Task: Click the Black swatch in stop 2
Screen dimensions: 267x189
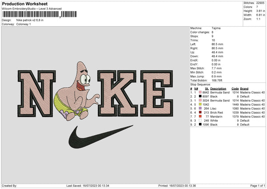Action: pos(200,96)
